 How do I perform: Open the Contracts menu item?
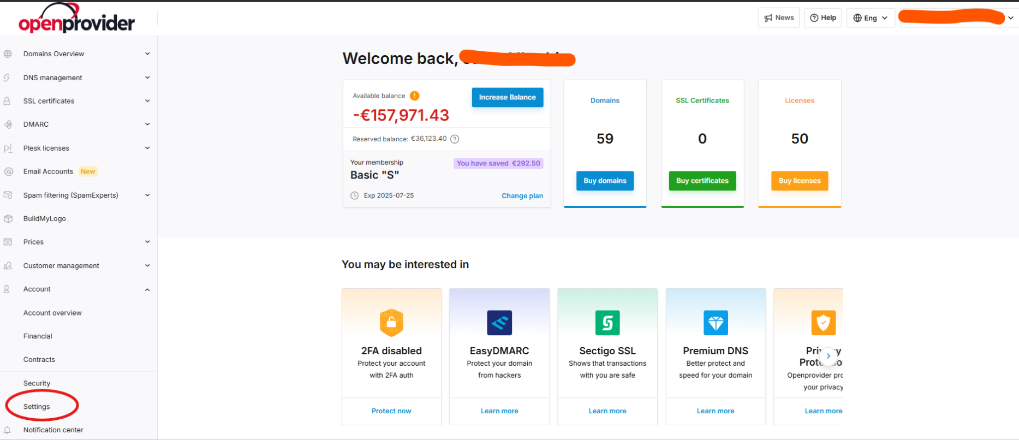click(39, 360)
